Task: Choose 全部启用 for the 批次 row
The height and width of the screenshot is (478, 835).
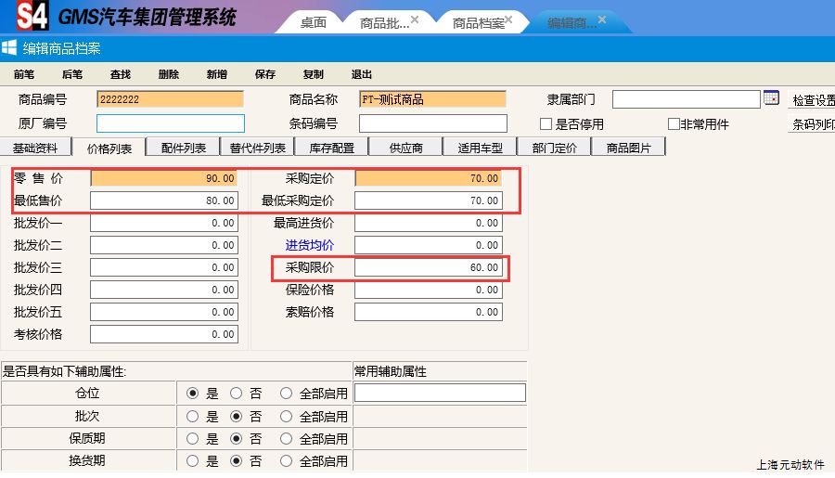Action: pos(286,416)
